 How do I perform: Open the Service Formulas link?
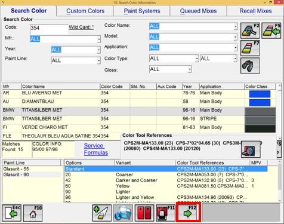tap(96, 149)
